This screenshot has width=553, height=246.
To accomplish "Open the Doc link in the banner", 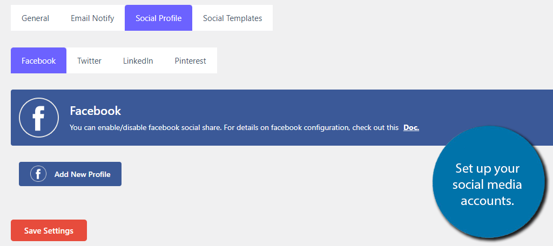I will 411,127.
